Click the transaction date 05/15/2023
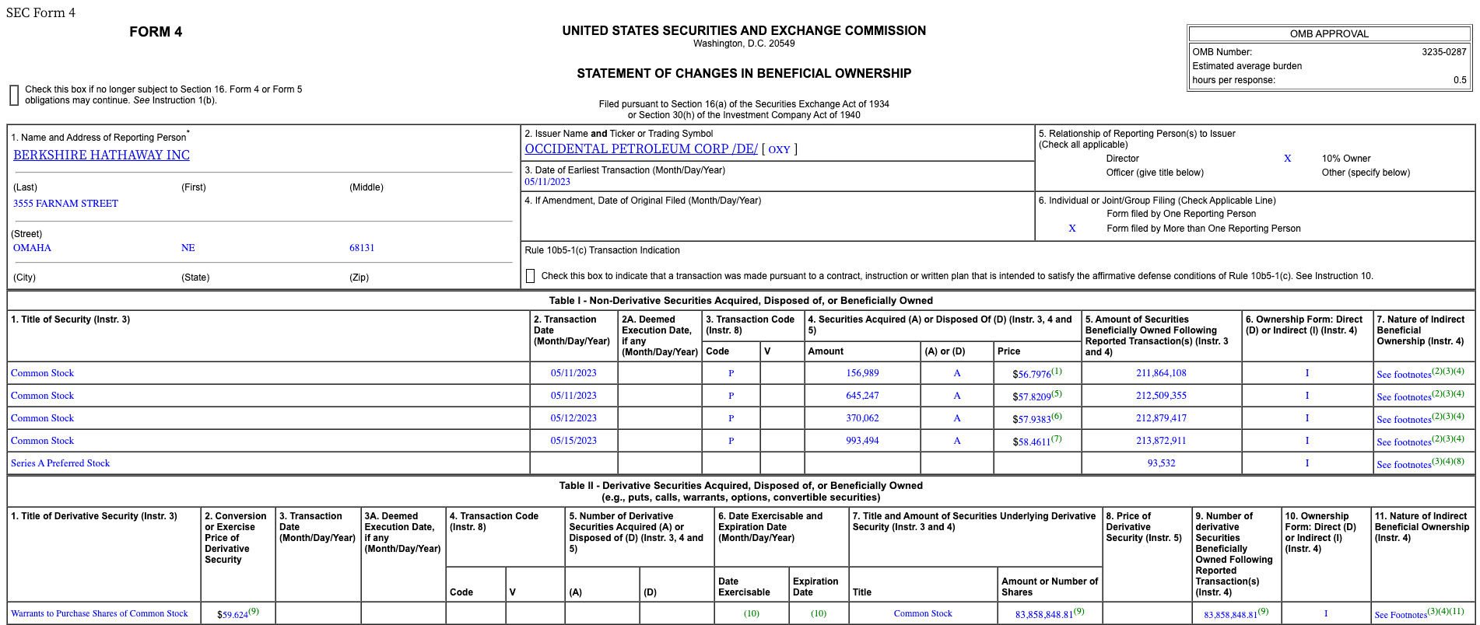The height and width of the screenshot is (625, 1480). 573,441
